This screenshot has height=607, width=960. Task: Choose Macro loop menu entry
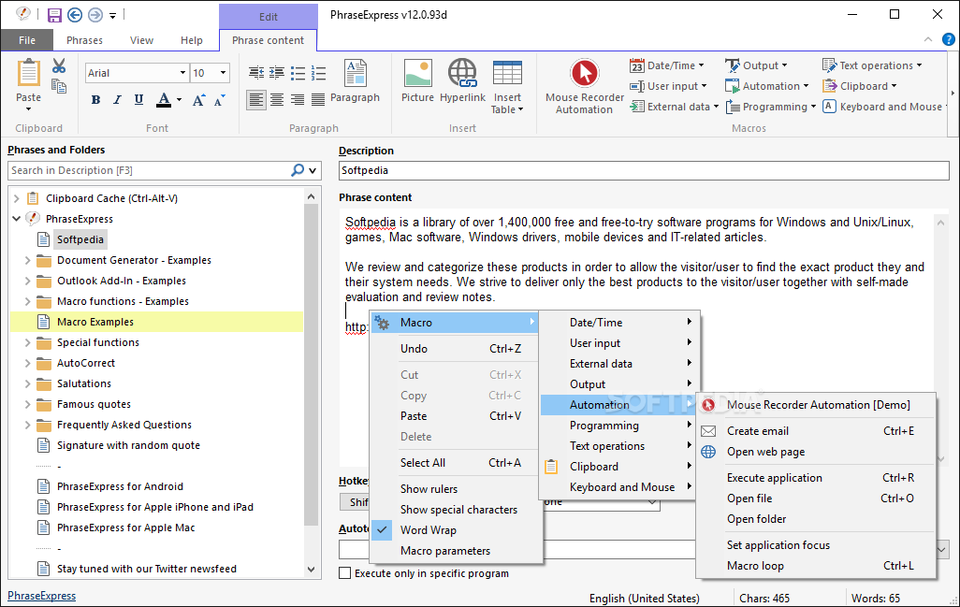(816, 566)
